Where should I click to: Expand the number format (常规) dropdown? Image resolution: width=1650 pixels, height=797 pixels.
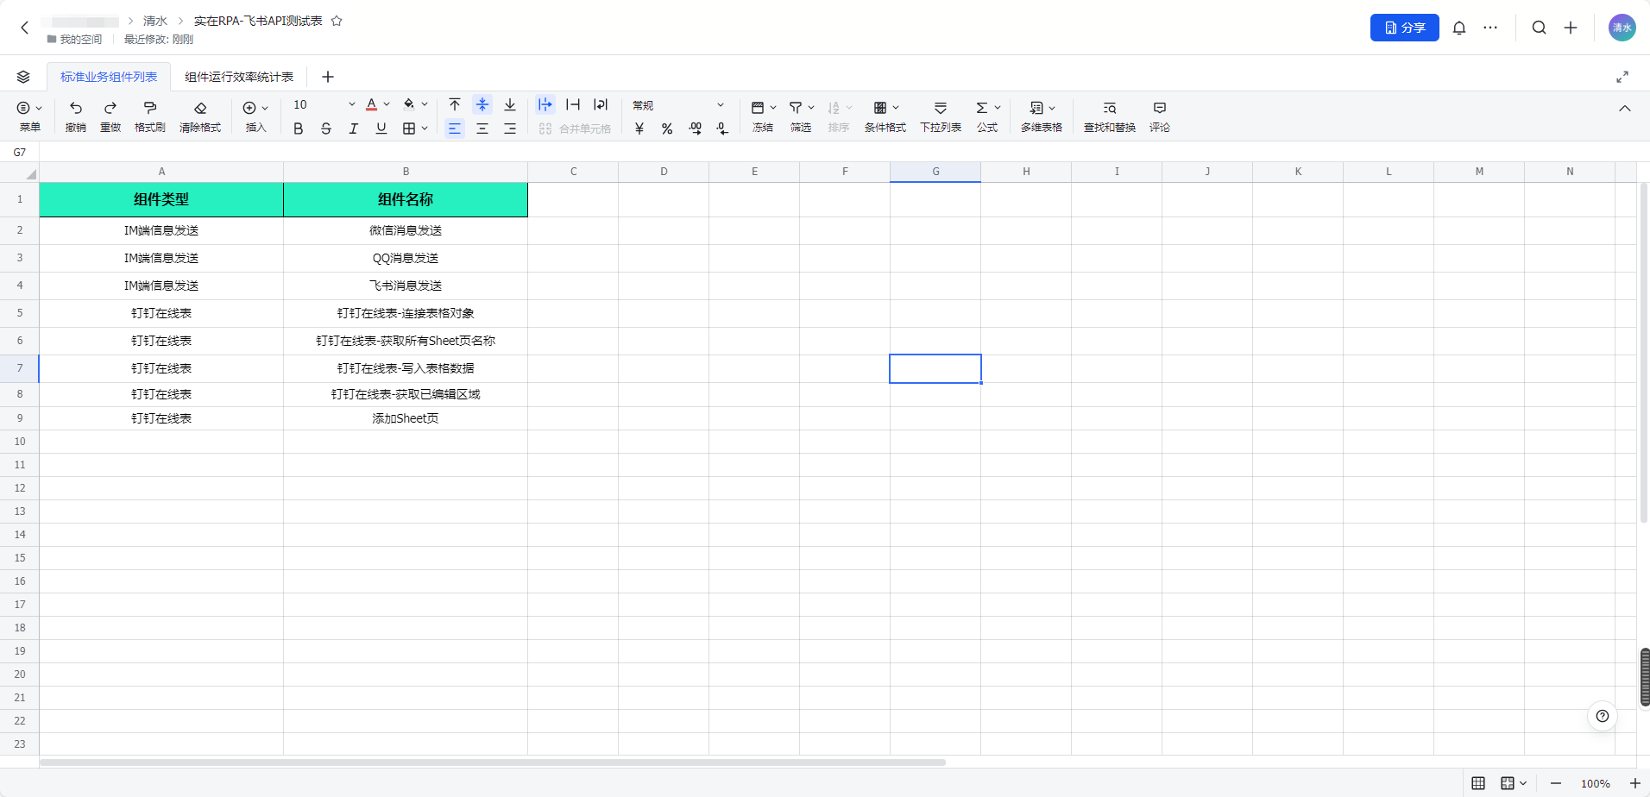(x=720, y=105)
